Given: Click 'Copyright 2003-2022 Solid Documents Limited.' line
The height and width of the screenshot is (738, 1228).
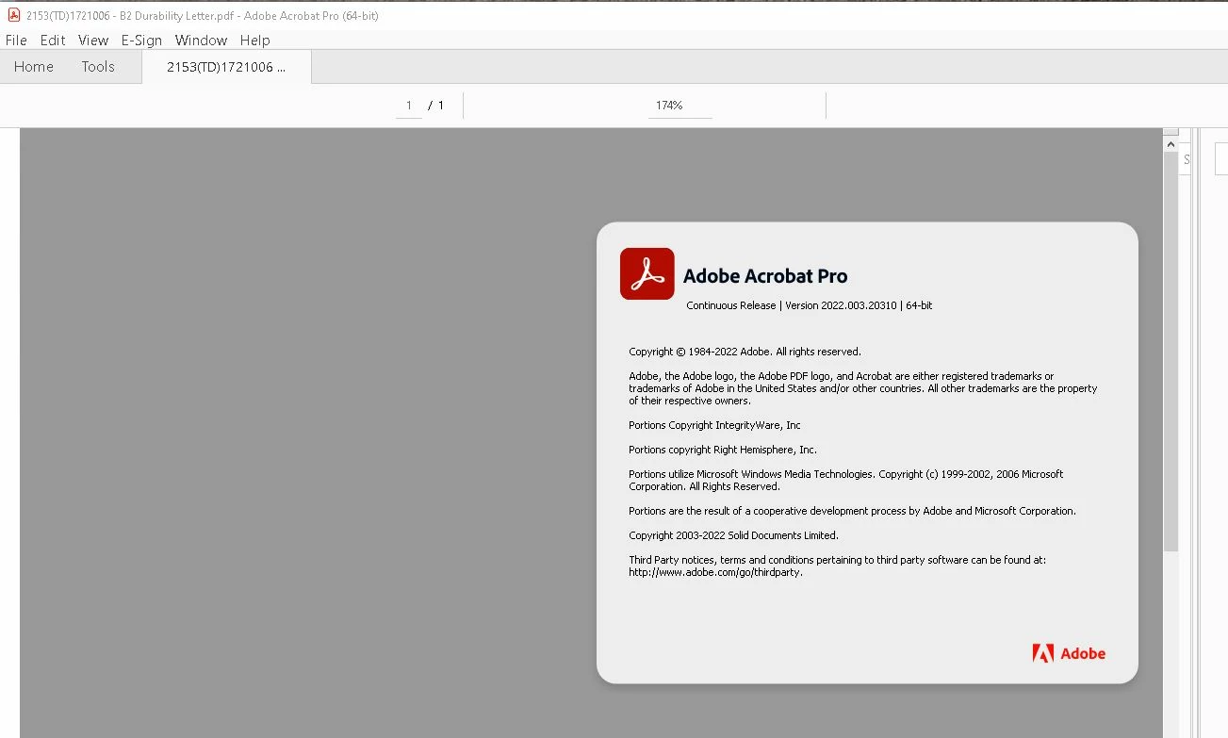Looking at the screenshot, I should [733, 535].
